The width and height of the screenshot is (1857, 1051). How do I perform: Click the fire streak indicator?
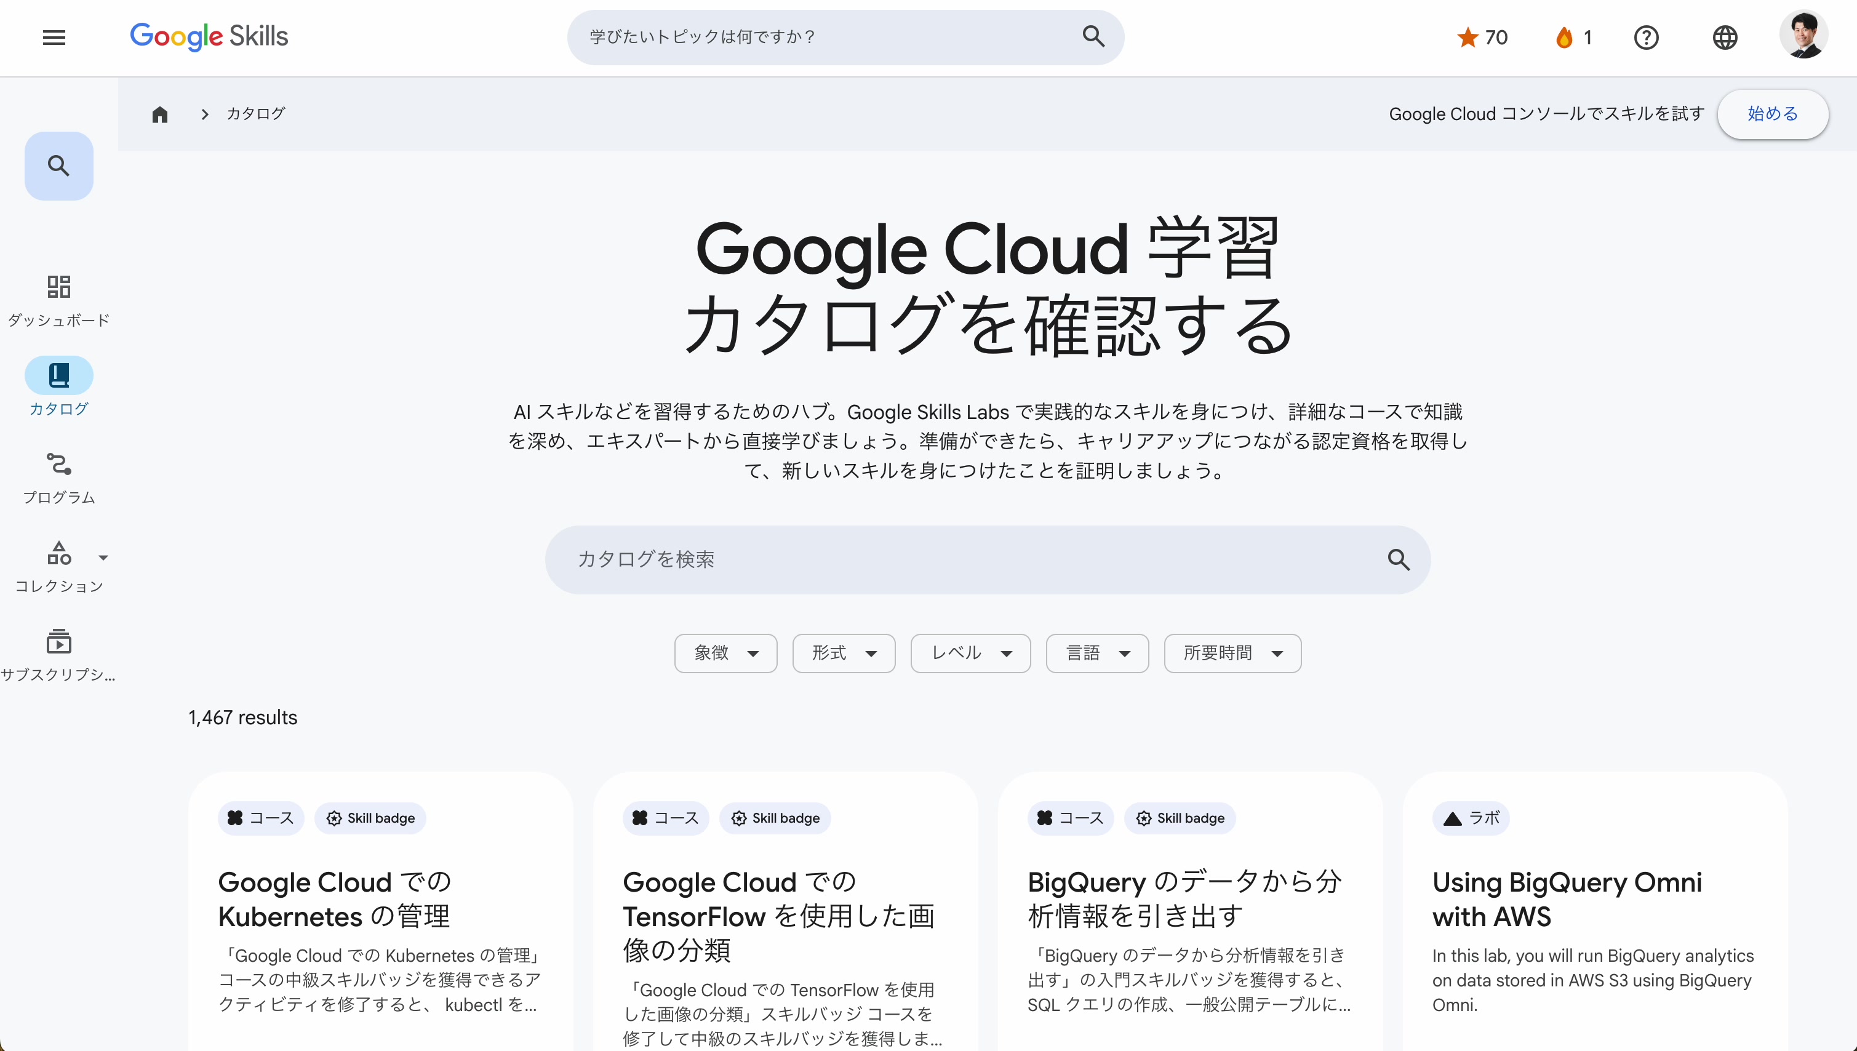[1573, 37]
